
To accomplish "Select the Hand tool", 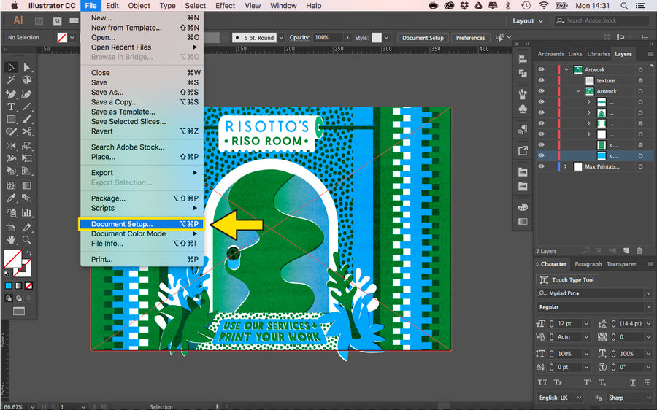I will (x=12, y=239).
